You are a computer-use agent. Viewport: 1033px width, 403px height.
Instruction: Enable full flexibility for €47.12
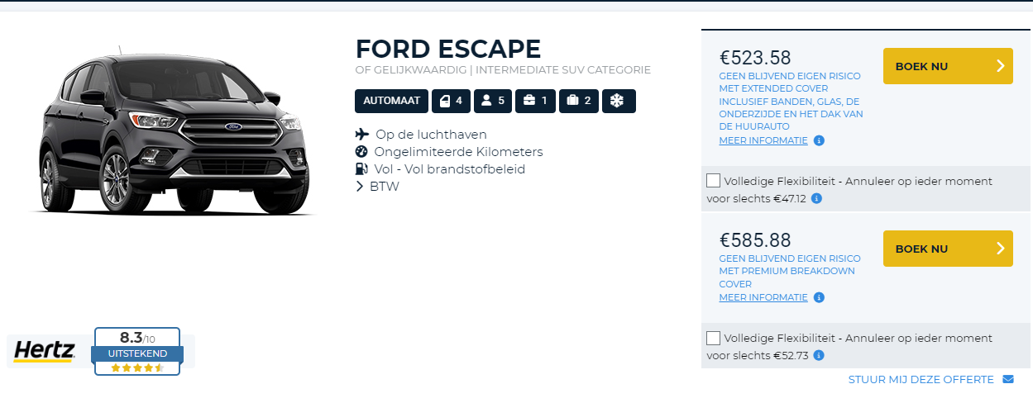click(714, 181)
